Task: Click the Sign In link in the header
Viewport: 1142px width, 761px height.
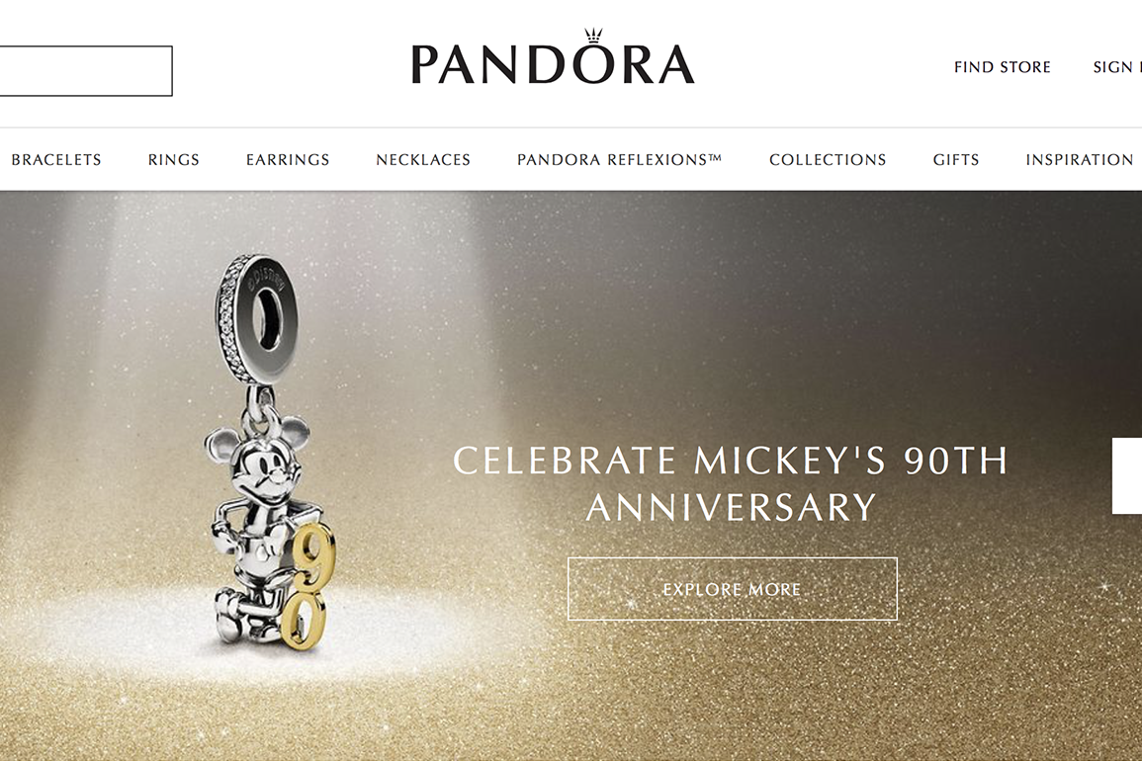Action: tap(1117, 67)
